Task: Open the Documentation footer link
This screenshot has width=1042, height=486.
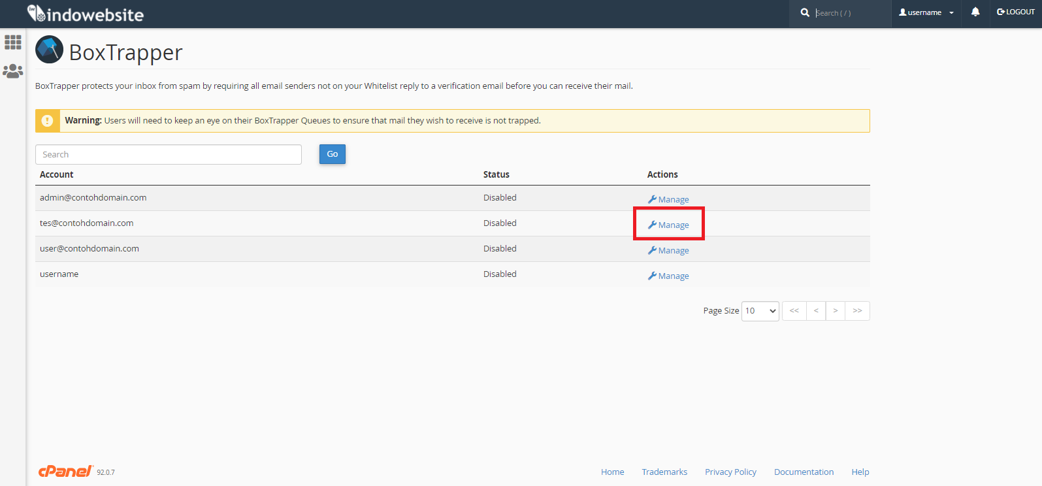Action: click(804, 472)
